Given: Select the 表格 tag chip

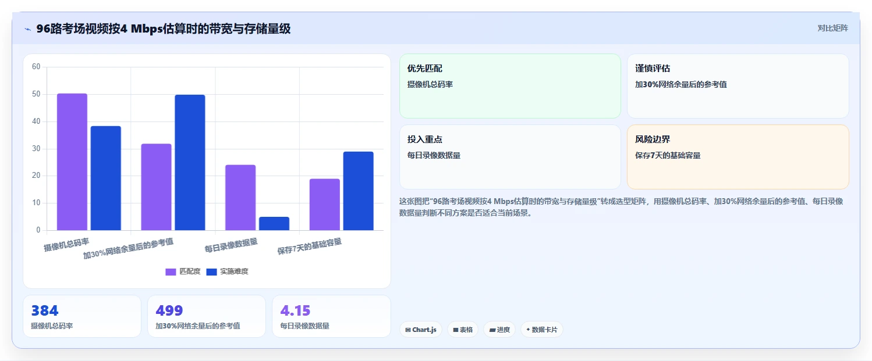Looking at the screenshot, I should [x=463, y=330].
